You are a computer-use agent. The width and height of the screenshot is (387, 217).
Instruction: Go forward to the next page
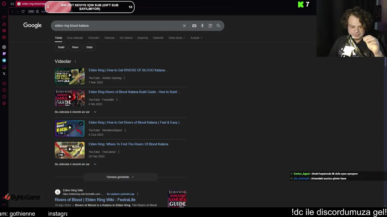click(17, 11)
